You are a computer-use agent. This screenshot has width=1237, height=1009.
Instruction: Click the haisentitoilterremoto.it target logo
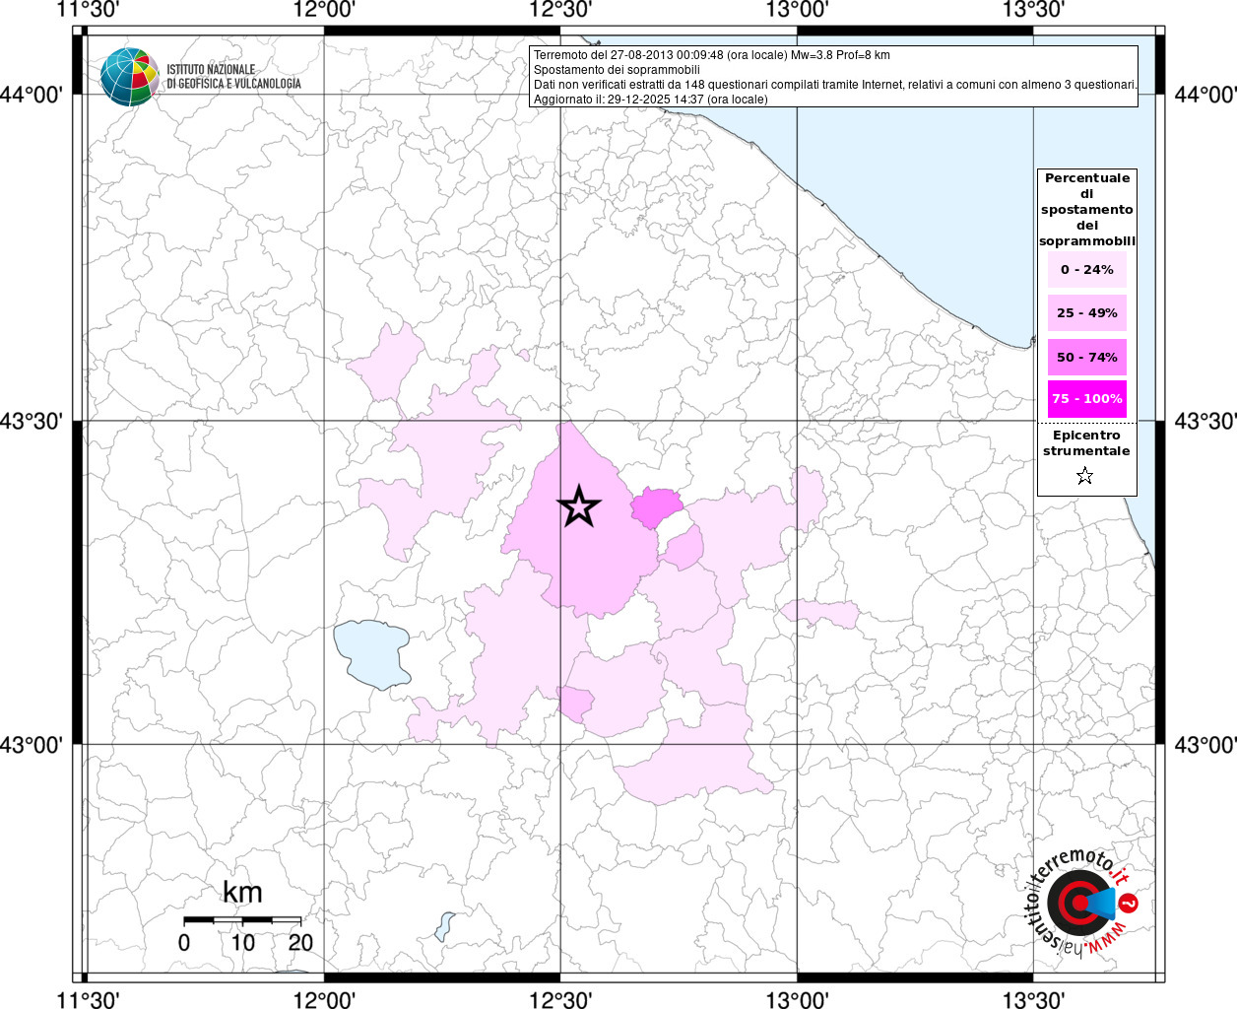pos(1082,904)
